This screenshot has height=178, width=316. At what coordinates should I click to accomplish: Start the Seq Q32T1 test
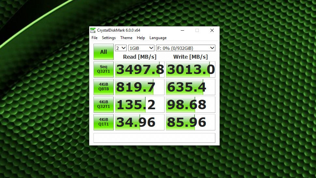[x=104, y=69]
